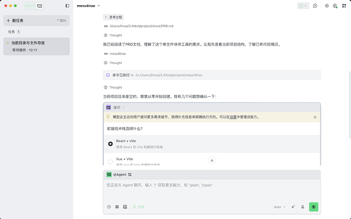Expand the 思考过程 section
The image size is (351, 219).
click(113, 17)
